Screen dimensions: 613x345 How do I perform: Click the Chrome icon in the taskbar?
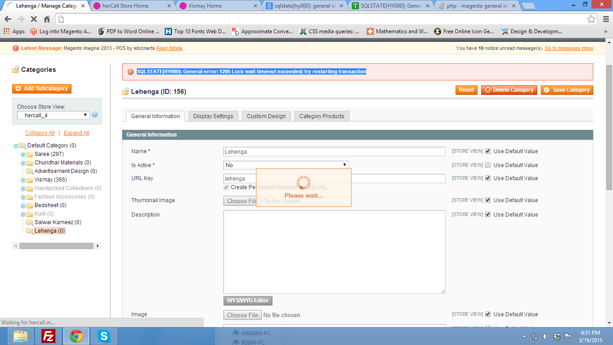tap(76, 336)
